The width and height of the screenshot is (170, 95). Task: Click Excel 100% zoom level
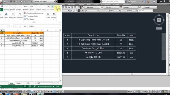click(57, 86)
